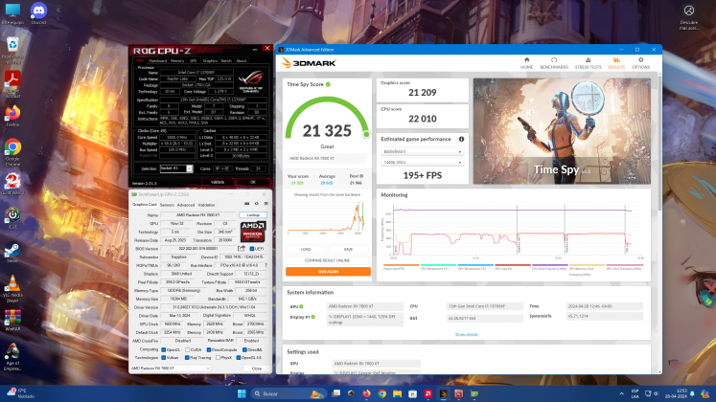Switch to the Graphics tab in CPU-Z
The width and height of the screenshot is (716, 402).
point(210,60)
